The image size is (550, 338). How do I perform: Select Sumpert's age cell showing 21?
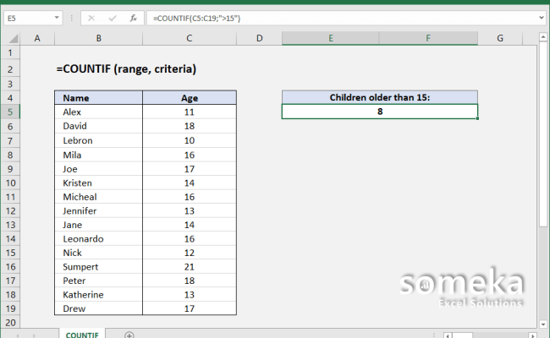(190, 267)
